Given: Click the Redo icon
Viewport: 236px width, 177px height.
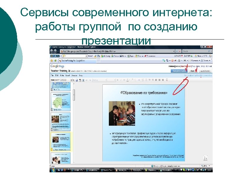Looking at the screenshot, I should click(x=90, y=79).
